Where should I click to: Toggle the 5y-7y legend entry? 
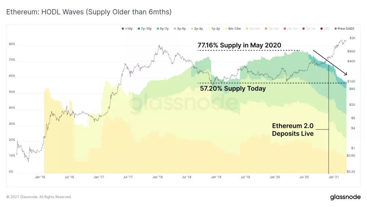(x=163, y=29)
